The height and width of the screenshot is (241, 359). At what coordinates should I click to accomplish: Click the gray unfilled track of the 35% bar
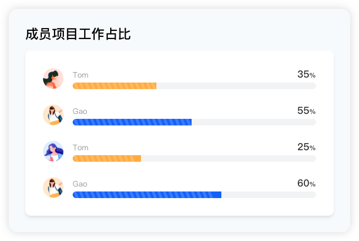(x=236, y=86)
